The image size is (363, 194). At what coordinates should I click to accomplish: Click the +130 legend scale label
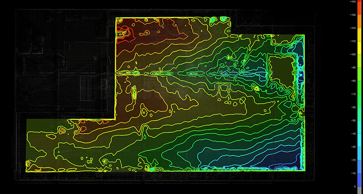click(352, 15)
